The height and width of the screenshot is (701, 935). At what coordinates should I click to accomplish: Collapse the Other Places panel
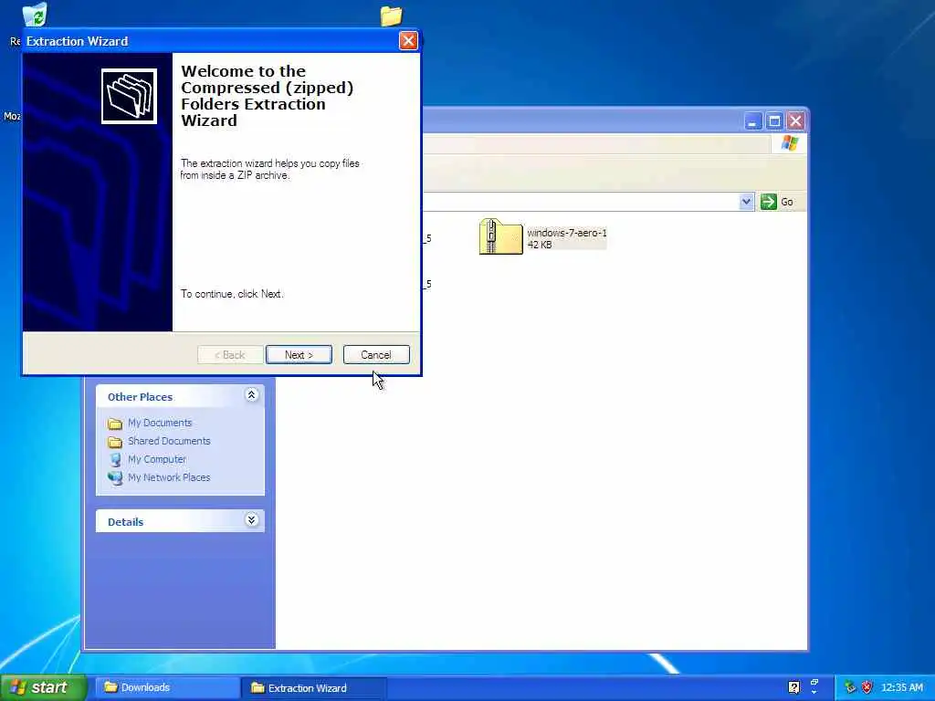(x=252, y=395)
